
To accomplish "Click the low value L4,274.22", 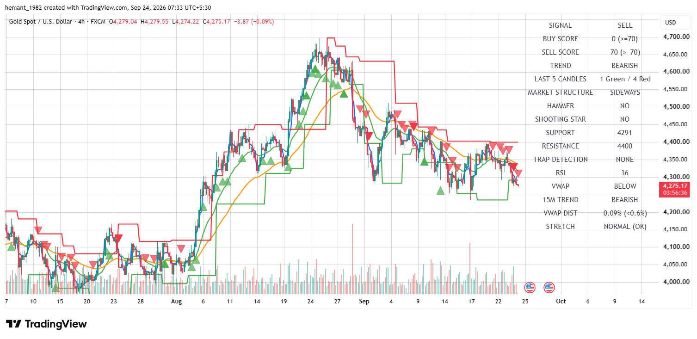I will click(185, 22).
